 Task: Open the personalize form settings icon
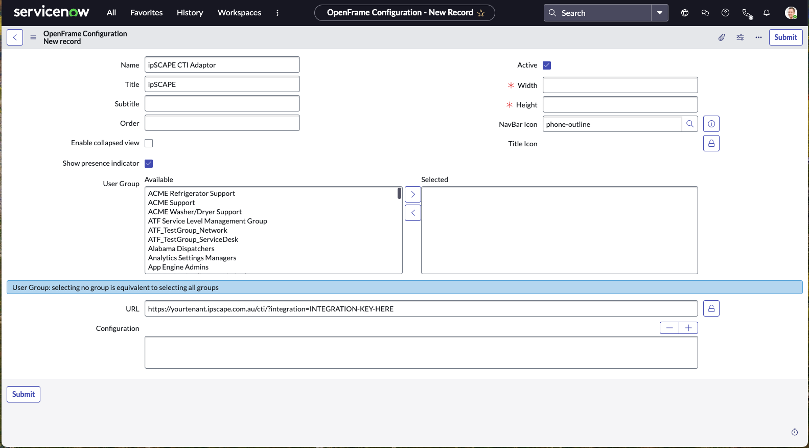(740, 37)
